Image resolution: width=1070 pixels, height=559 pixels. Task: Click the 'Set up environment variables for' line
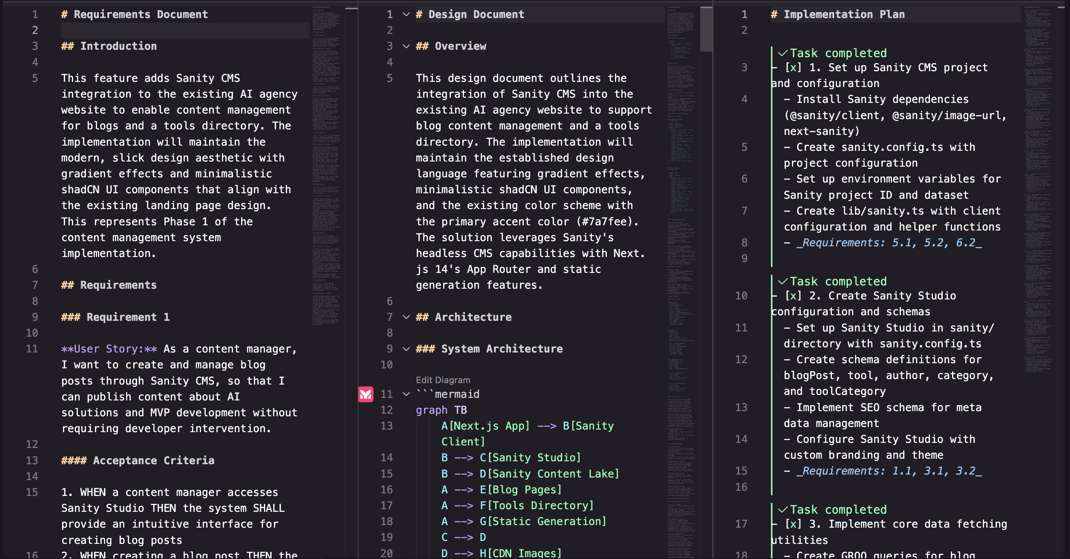coord(893,179)
